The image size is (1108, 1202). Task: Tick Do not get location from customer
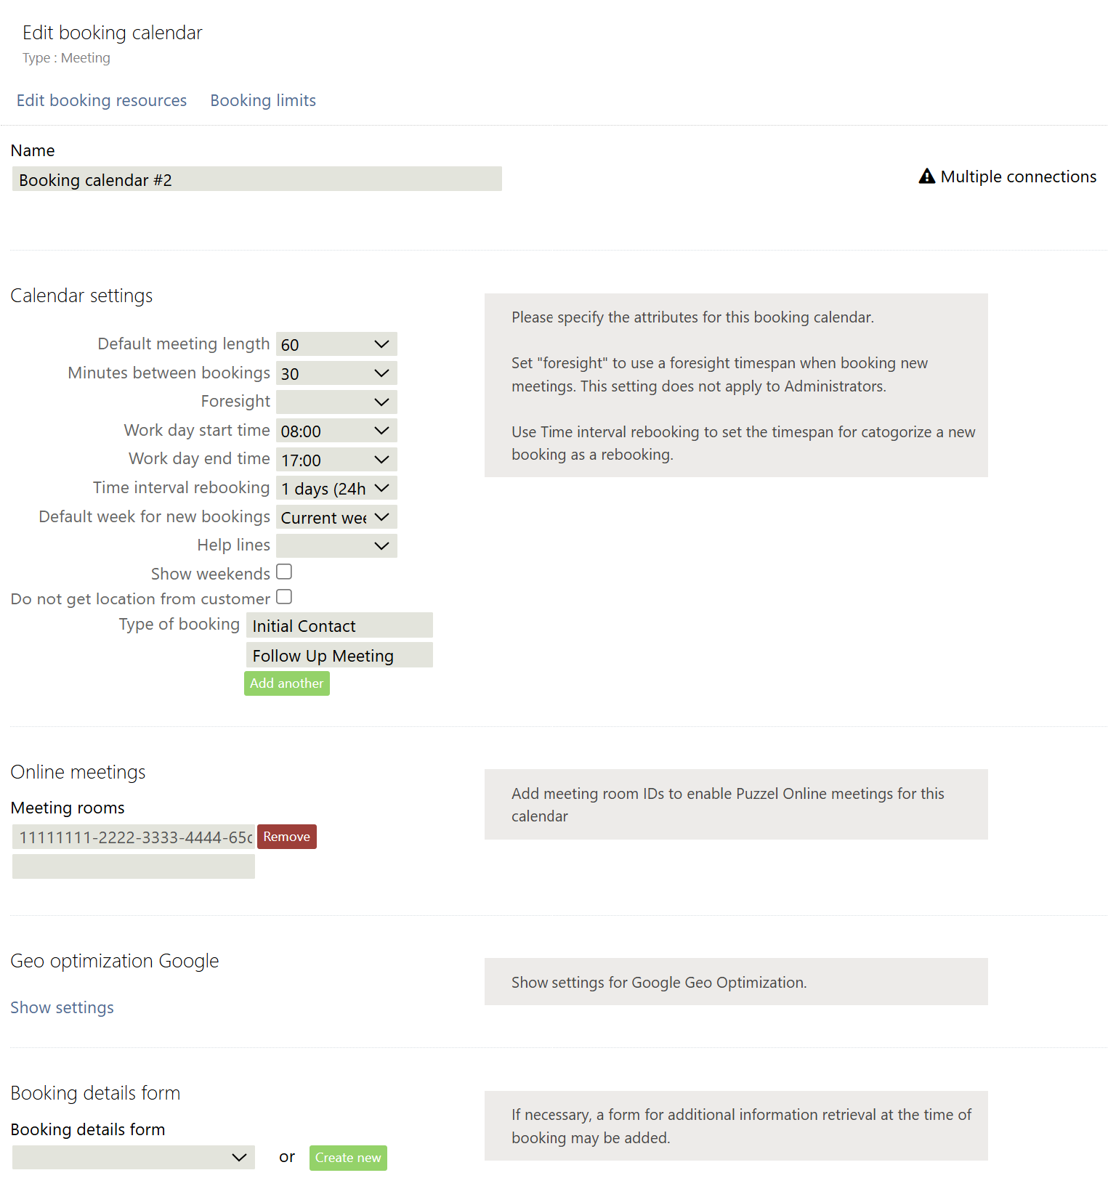[x=284, y=597]
